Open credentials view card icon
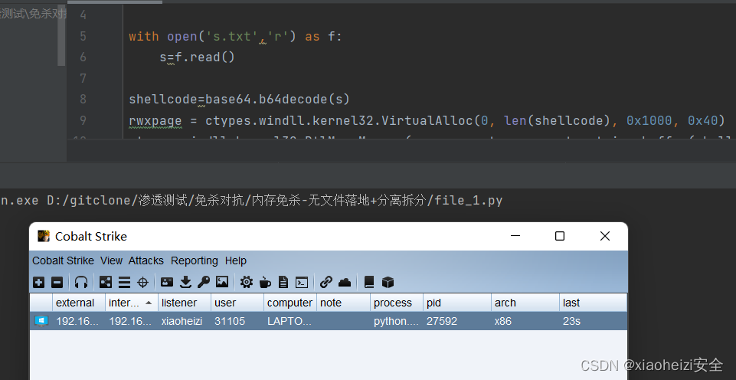 tap(167, 282)
